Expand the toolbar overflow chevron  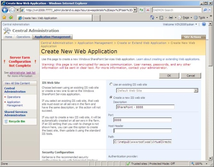point(211,16)
